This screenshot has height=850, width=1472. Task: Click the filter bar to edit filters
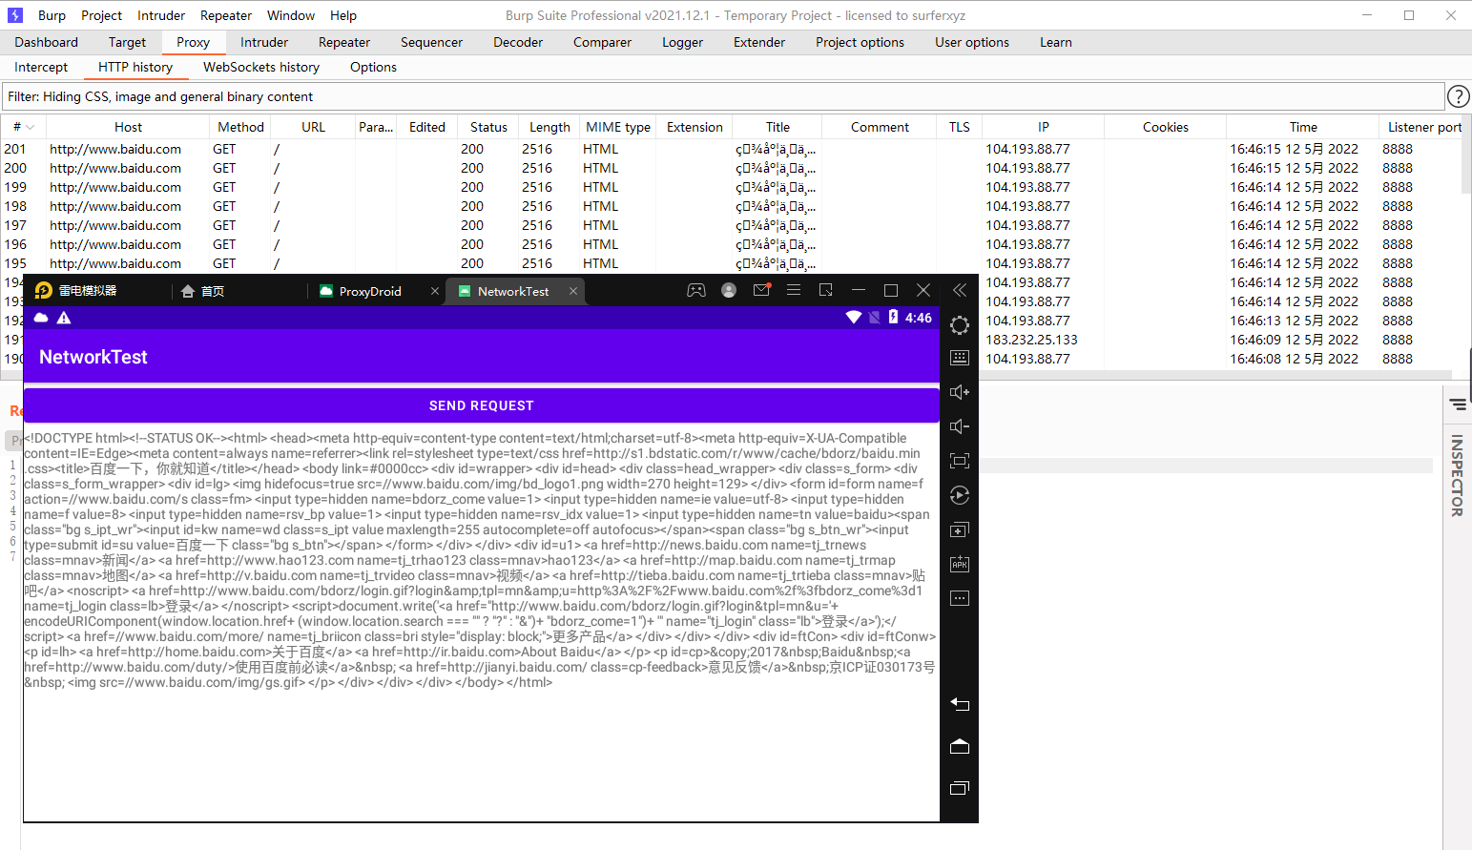tap(723, 96)
